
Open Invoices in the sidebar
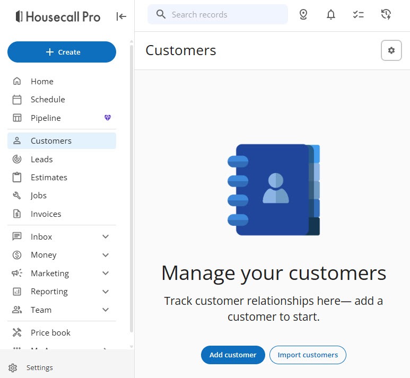62,214
